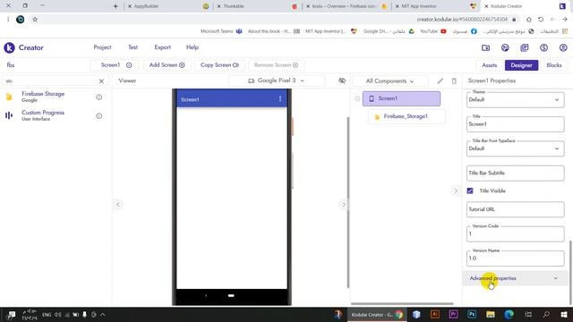Switch to the MIT App Inventor browser tab
The height and width of the screenshot is (322, 573).
[435, 6]
